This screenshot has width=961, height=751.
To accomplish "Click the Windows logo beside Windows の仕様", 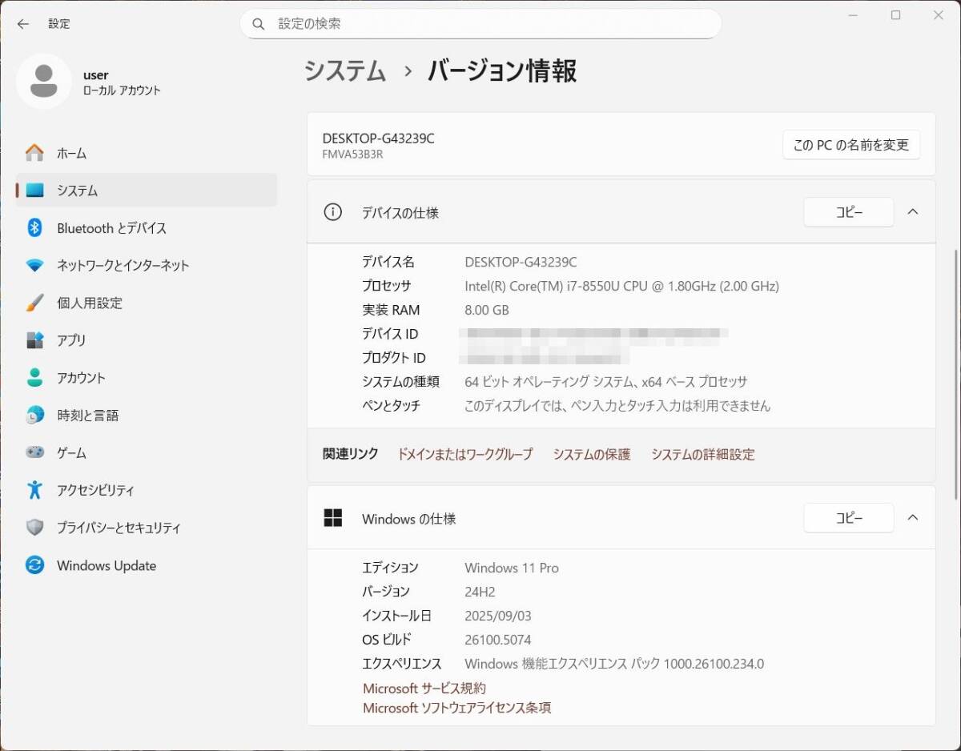I will coord(333,518).
